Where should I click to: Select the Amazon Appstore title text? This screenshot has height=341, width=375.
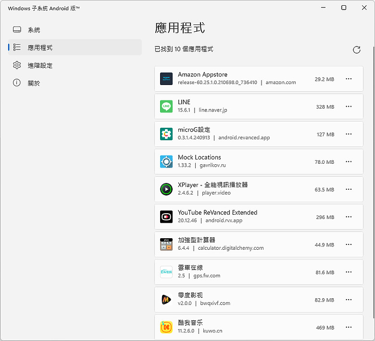202,74
